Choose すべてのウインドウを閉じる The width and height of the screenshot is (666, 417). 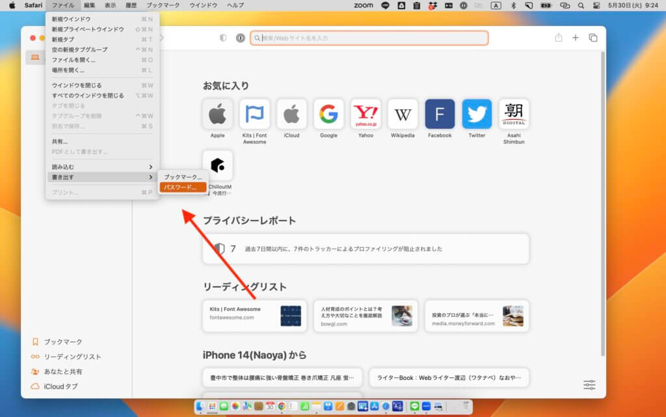click(102, 96)
